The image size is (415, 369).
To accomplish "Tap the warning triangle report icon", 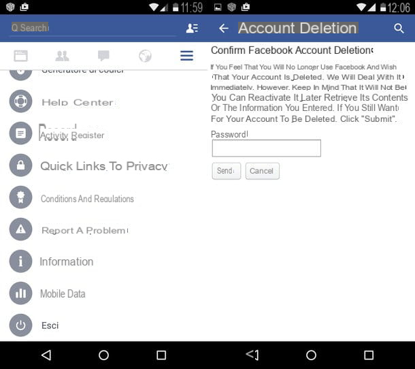I will pyautogui.click(x=20, y=229).
